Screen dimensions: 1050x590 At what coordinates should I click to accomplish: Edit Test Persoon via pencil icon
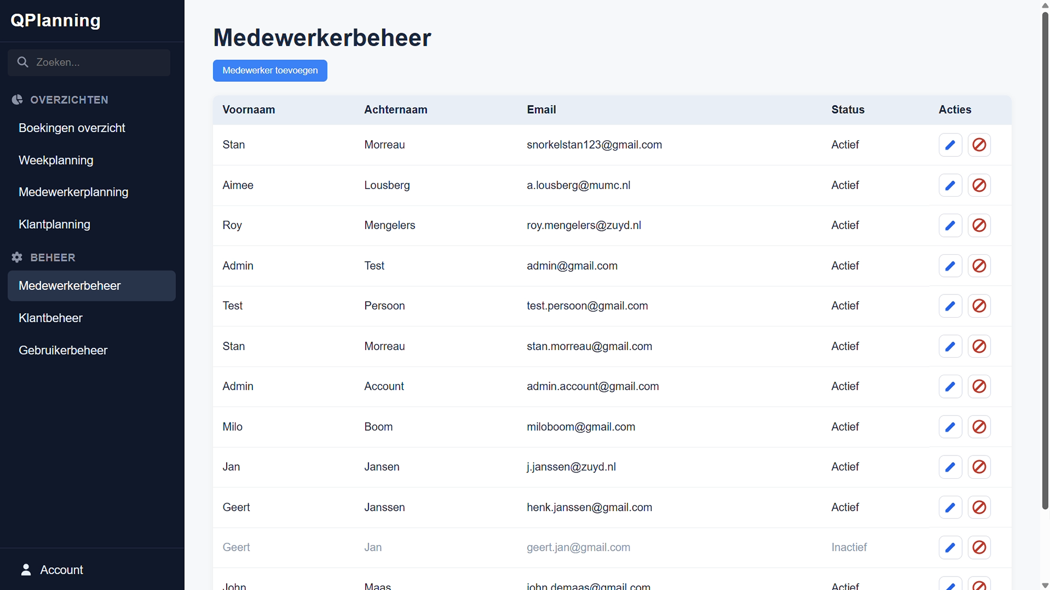tap(950, 306)
